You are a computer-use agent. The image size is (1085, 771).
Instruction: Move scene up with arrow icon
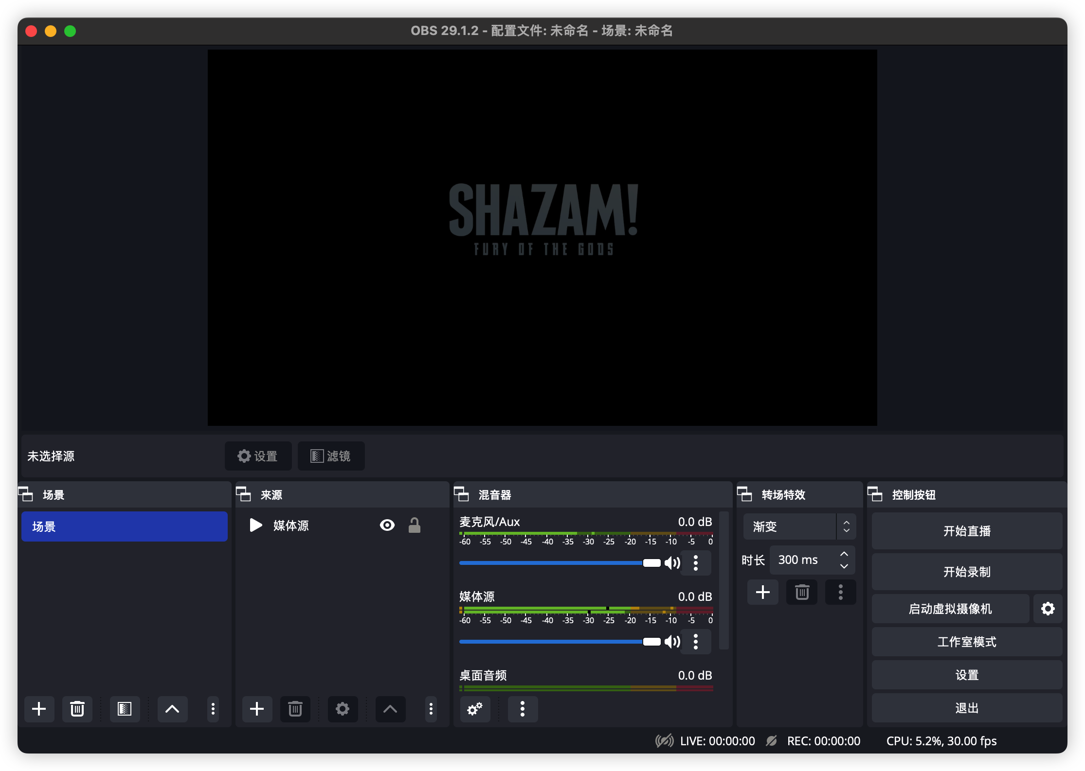(172, 709)
